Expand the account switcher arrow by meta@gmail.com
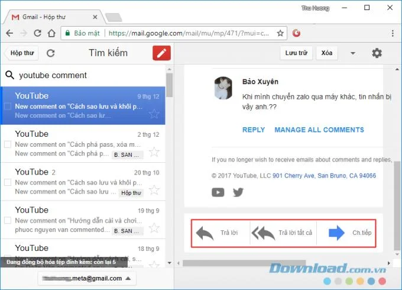Screen dimensions: 402x290 click(128, 278)
